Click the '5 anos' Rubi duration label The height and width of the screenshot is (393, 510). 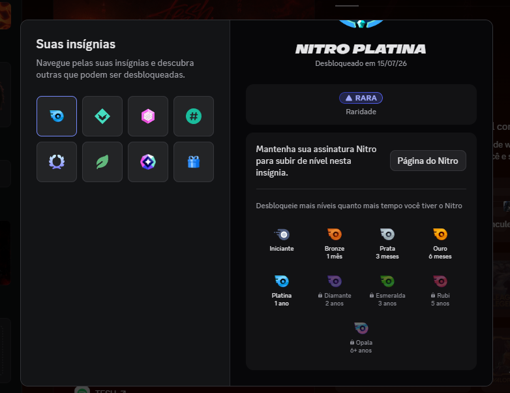[x=440, y=304]
